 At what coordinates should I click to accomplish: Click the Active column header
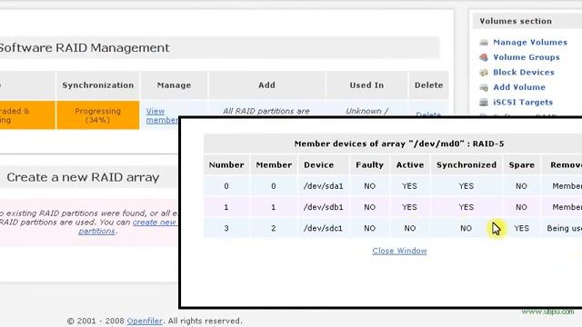[x=410, y=165]
